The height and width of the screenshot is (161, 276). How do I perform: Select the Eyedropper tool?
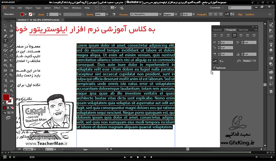[6, 75]
